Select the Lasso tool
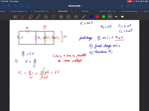Viewport: 149px width, 111px height. point(53,17)
